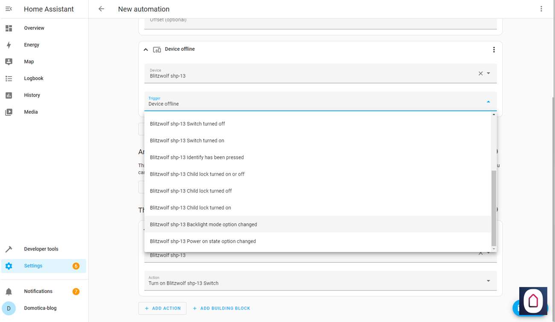Viewport: 555px width, 322px height.
Task: Click the ADD ACTION button
Action: 162,308
